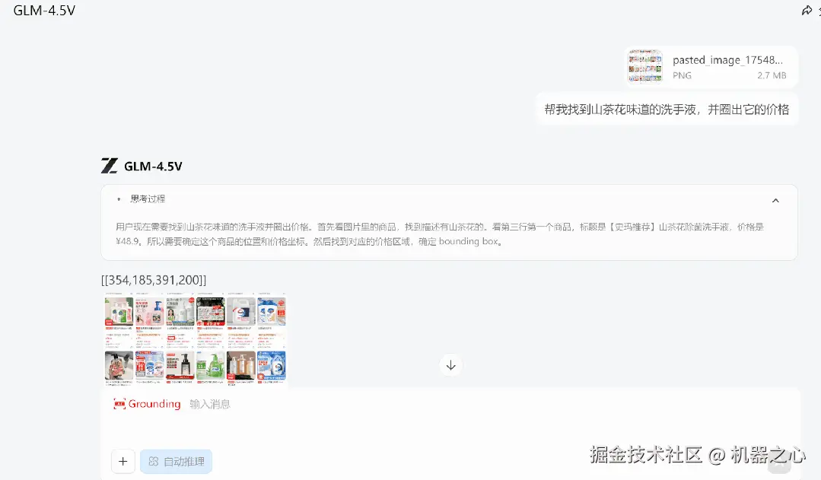Screen dimensions: 821x480
Task: Click the small image thumbnail in the attachment card
Action: tap(644, 67)
